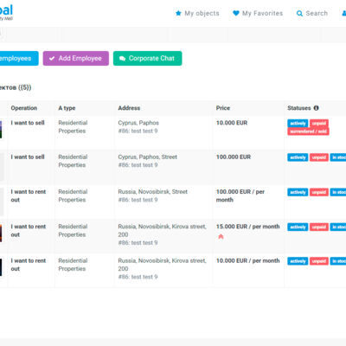This screenshot has height=346, width=346.
Task: Click the Price column header
Action: point(223,108)
